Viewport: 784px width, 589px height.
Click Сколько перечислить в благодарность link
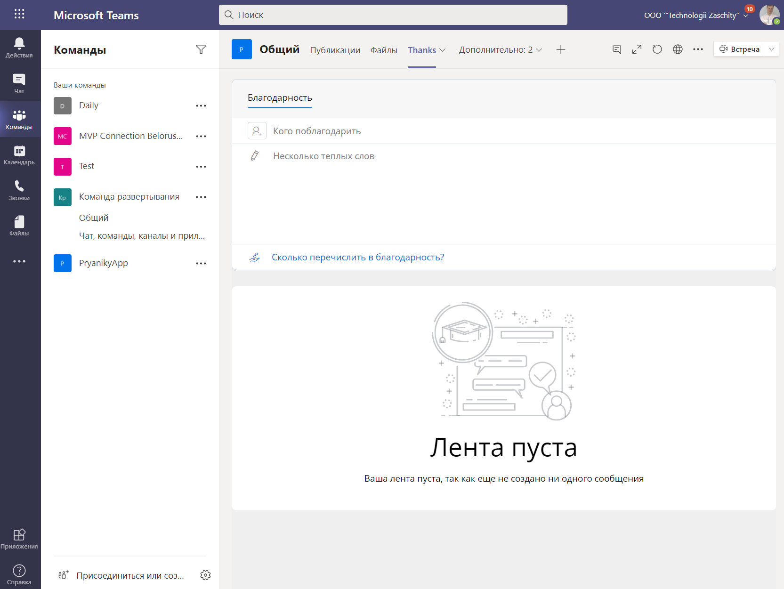(358, 258)
